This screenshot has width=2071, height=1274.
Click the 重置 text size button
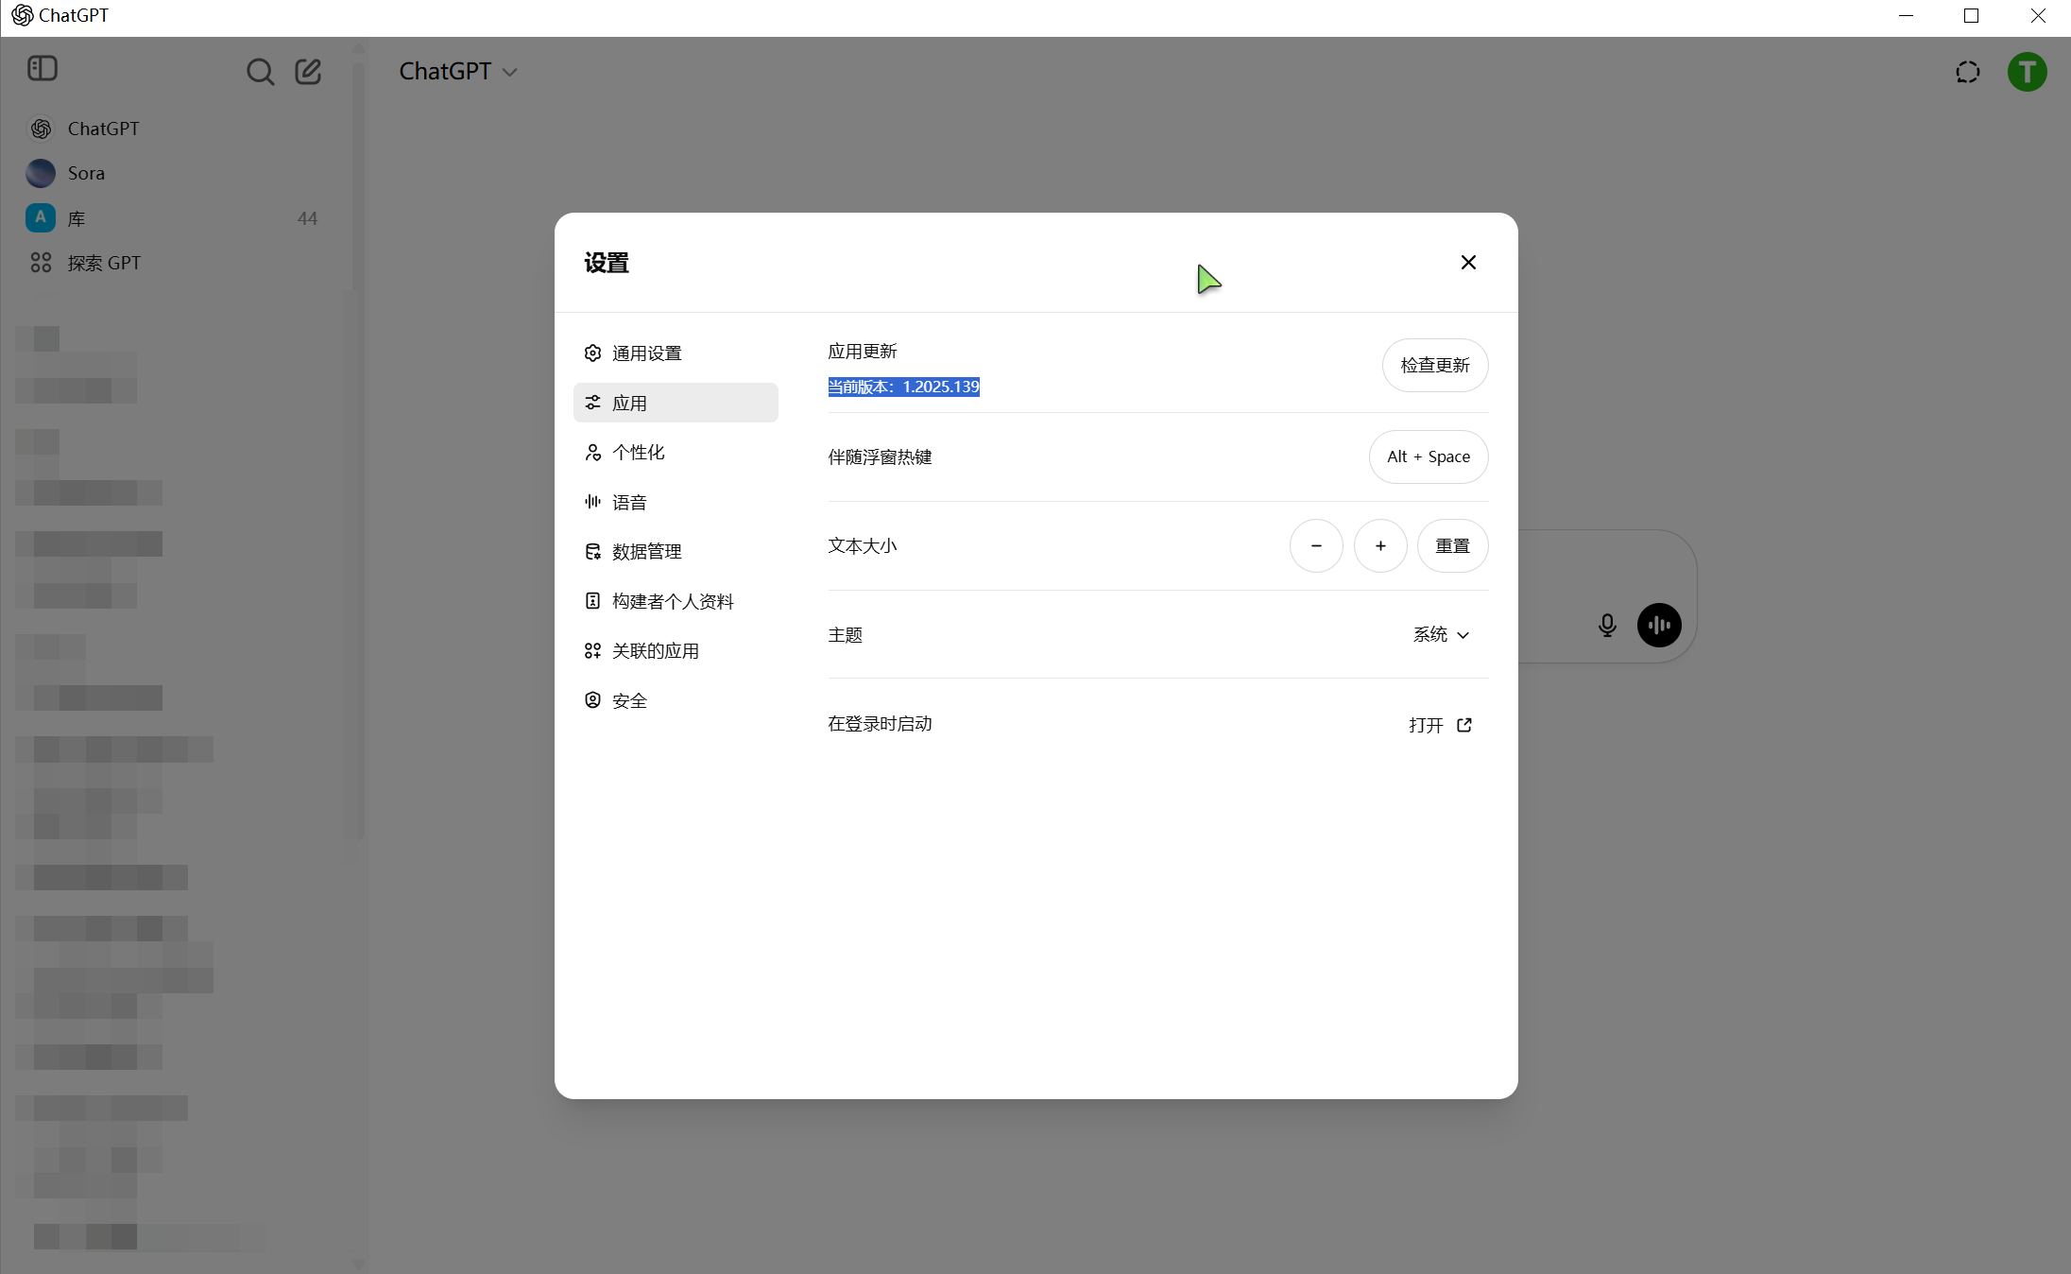coord(1452,545)
